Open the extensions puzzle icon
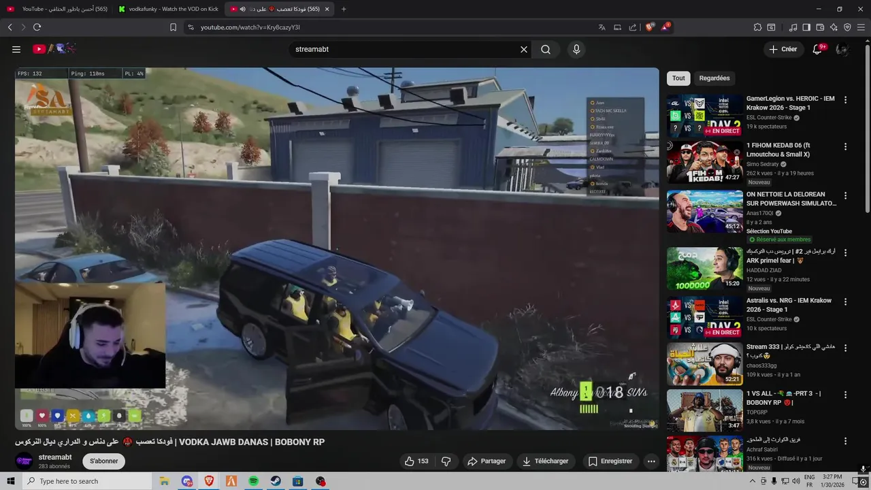The width and height of the screenshot is (871, 490). pyautogui.click(x=757, y=27)
